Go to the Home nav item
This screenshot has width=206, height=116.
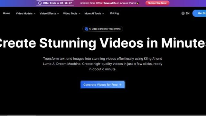point(6,13)
